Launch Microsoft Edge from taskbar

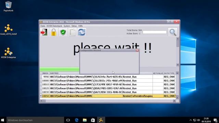coord(77,120)
